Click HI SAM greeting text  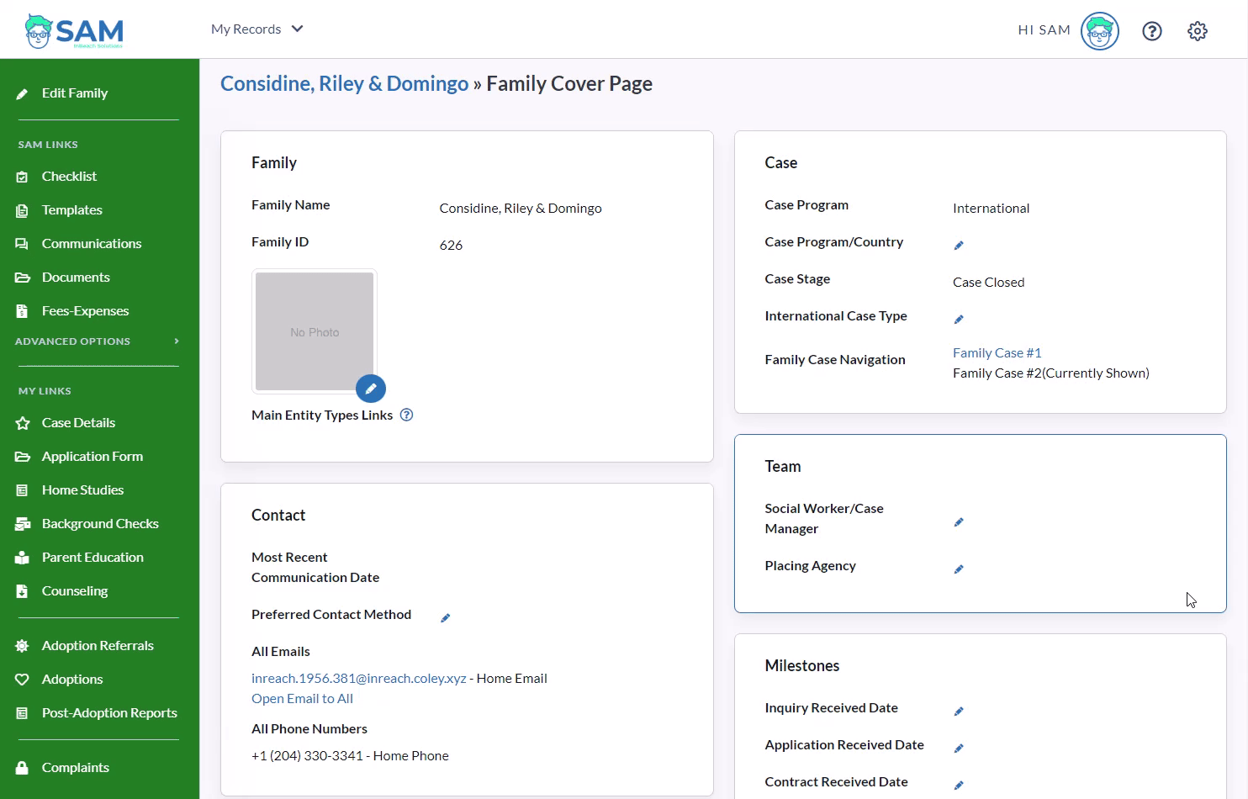coord(1044,30)
